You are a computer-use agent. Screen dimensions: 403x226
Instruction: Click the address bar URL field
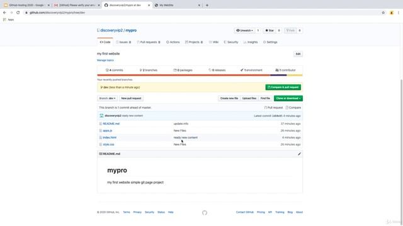tap(200, 13)
